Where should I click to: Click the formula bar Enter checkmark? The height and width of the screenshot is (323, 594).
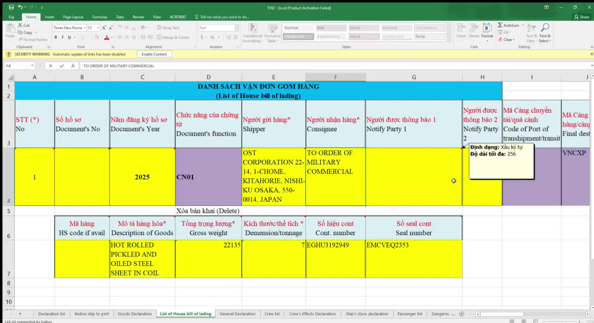[62, 65]
